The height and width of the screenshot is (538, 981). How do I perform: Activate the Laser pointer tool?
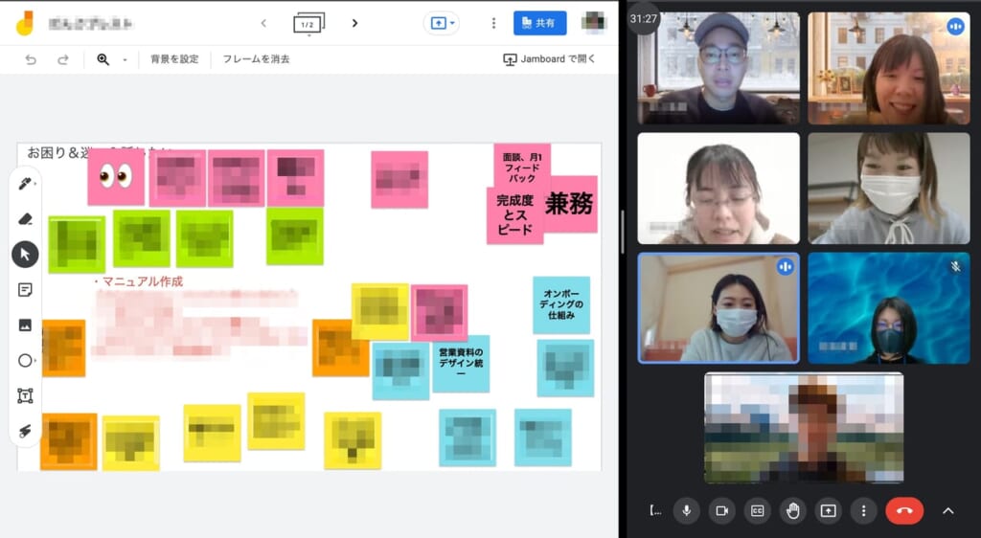coord(25,431)
